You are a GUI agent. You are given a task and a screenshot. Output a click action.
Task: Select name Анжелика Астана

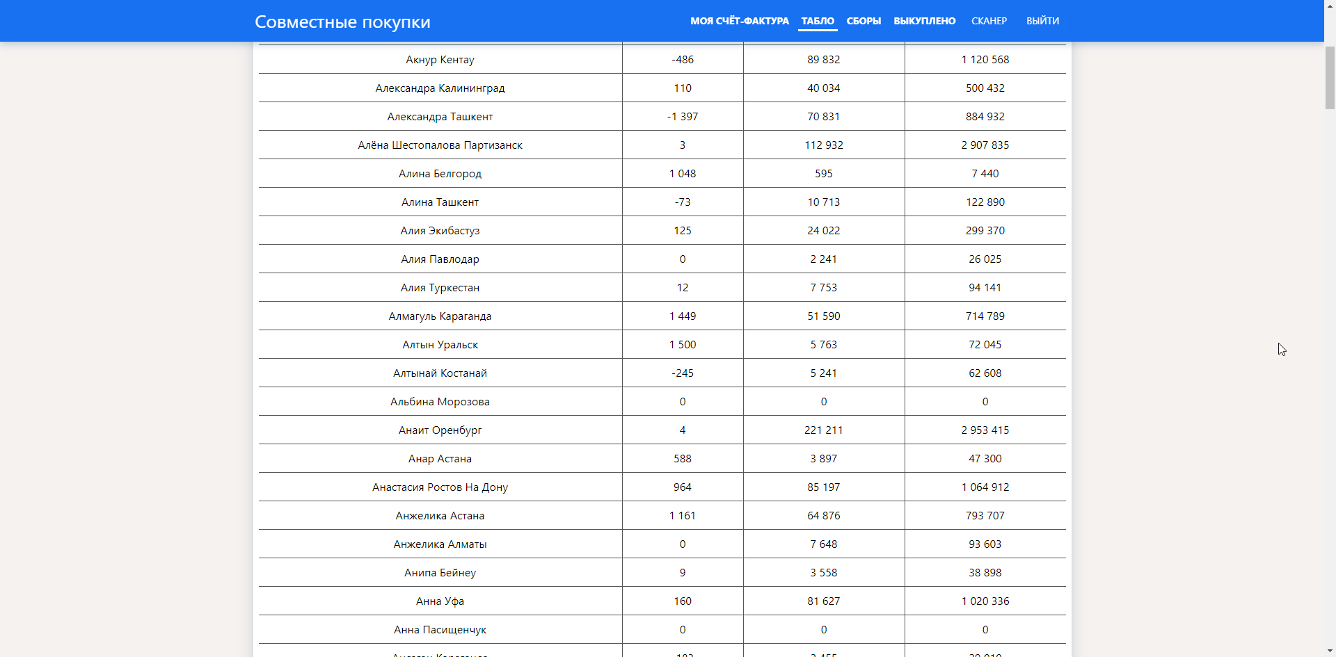pyautogui.click(x=440, y=516)
